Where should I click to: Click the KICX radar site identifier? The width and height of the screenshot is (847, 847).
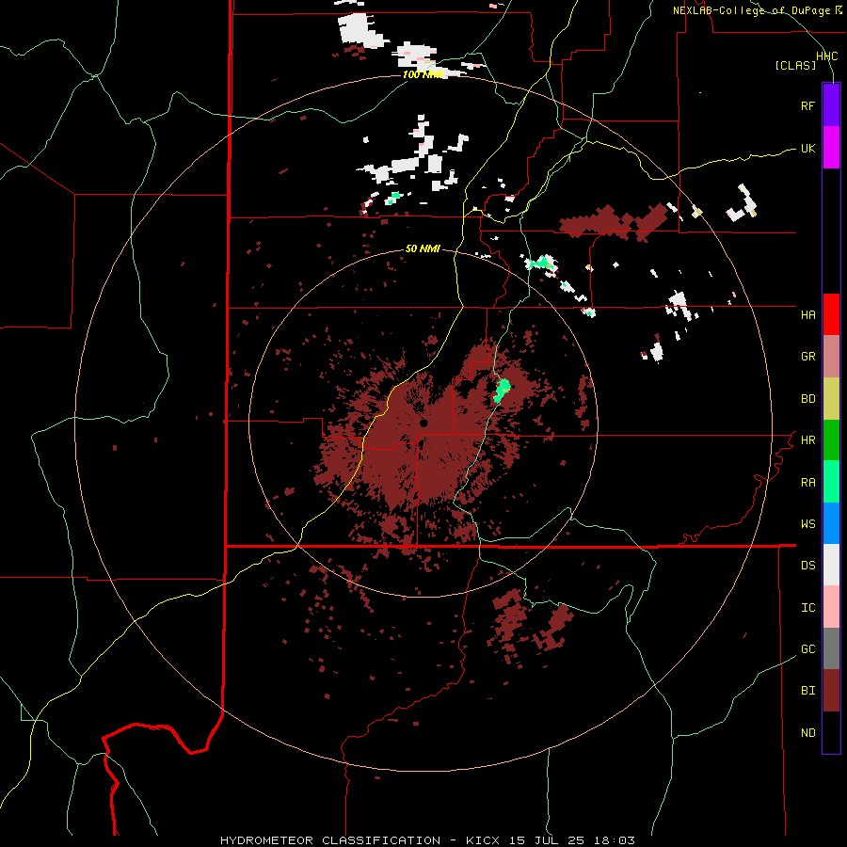[483, 840]
